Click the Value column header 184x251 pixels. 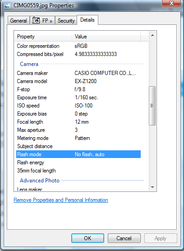[x=106, y=37]
